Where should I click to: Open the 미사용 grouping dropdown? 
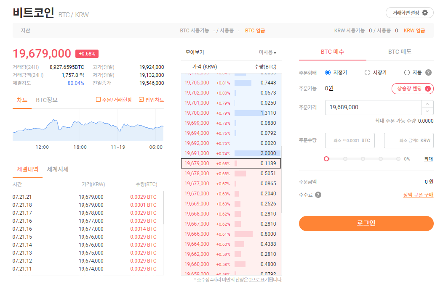[267, 53]
